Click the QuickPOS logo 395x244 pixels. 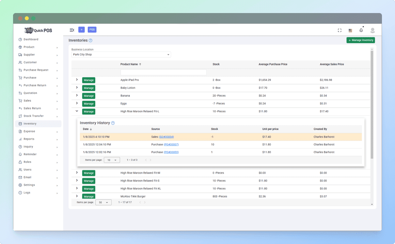point(38,30)
